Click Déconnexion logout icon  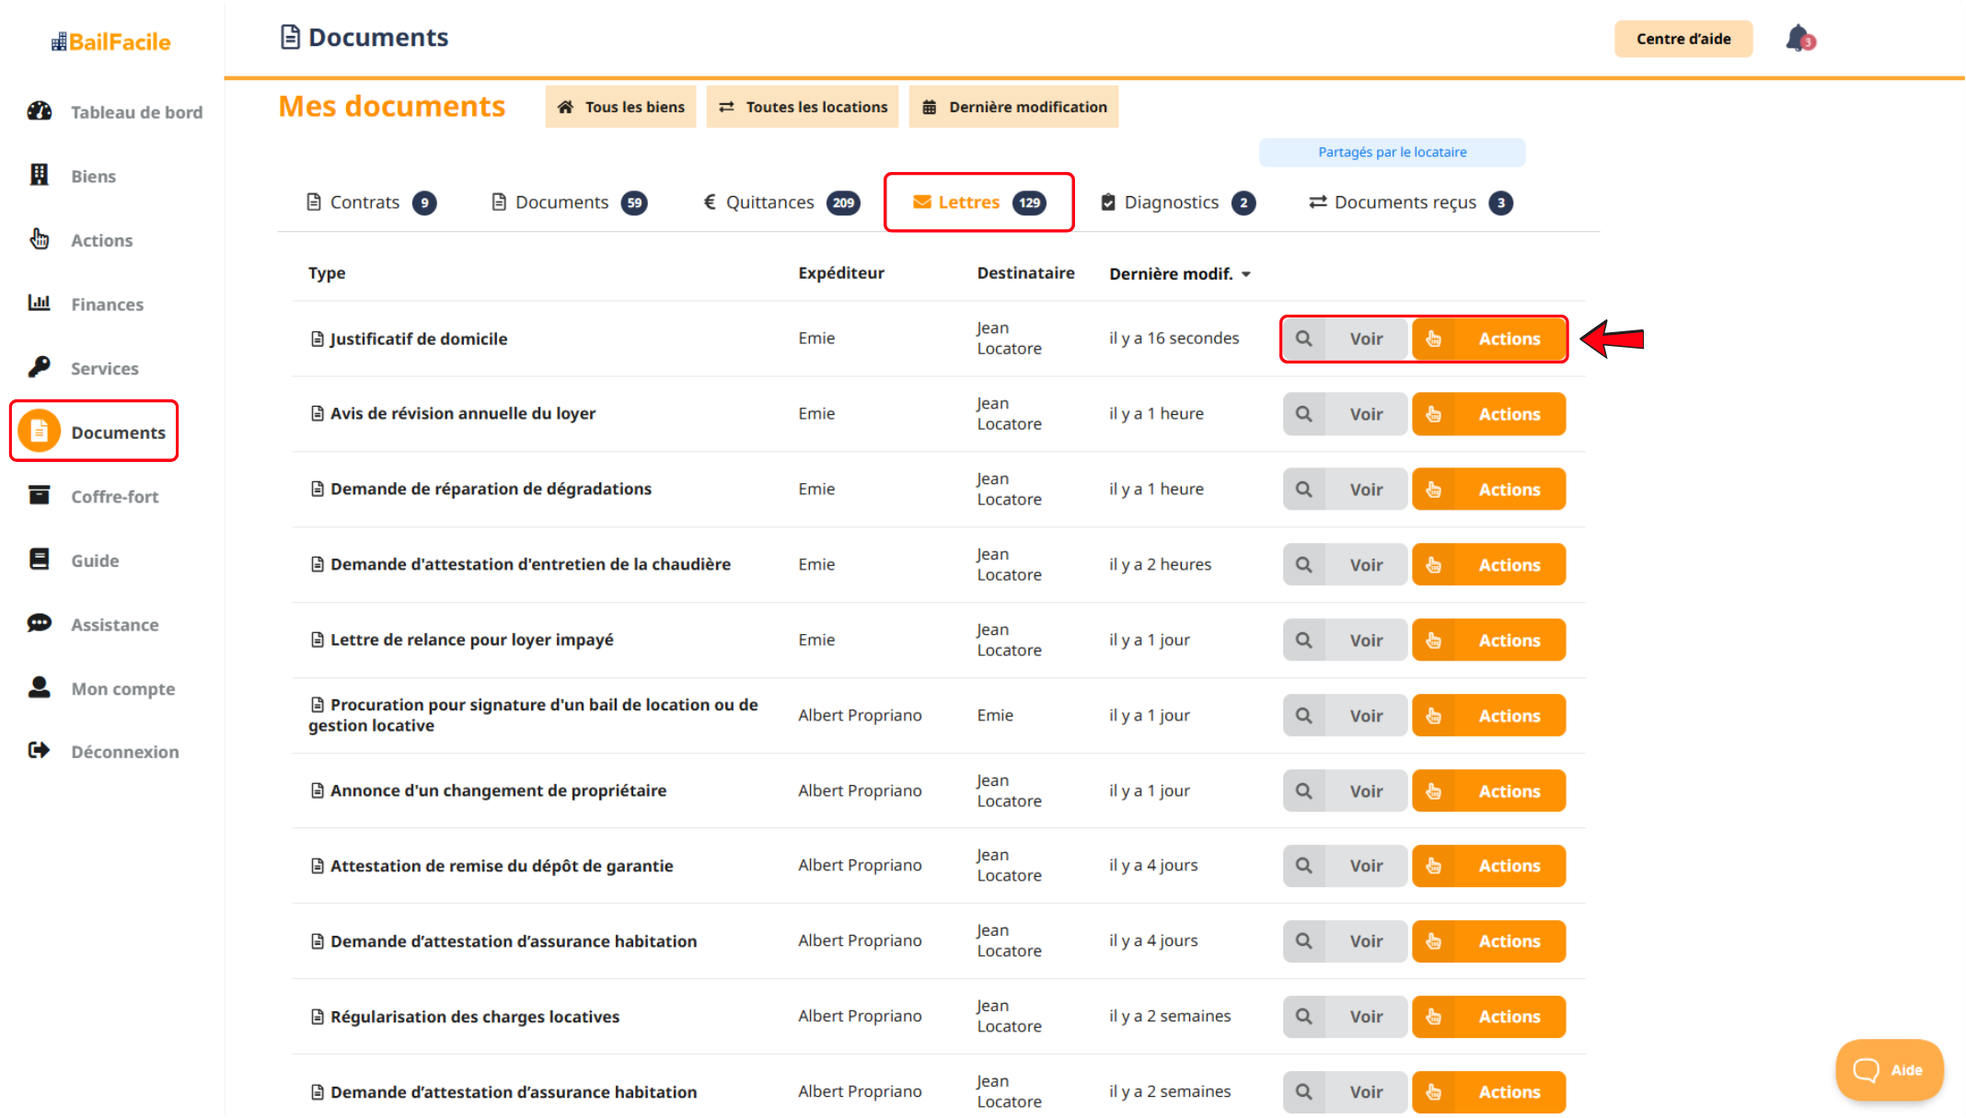[40, 751]
